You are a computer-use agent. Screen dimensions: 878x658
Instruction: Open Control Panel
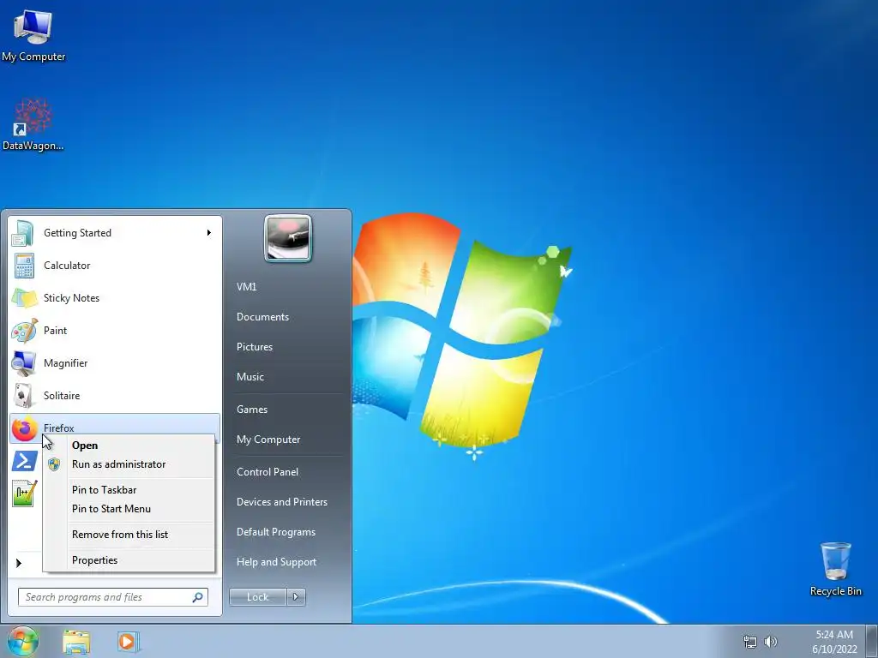[x=268, y=472]
